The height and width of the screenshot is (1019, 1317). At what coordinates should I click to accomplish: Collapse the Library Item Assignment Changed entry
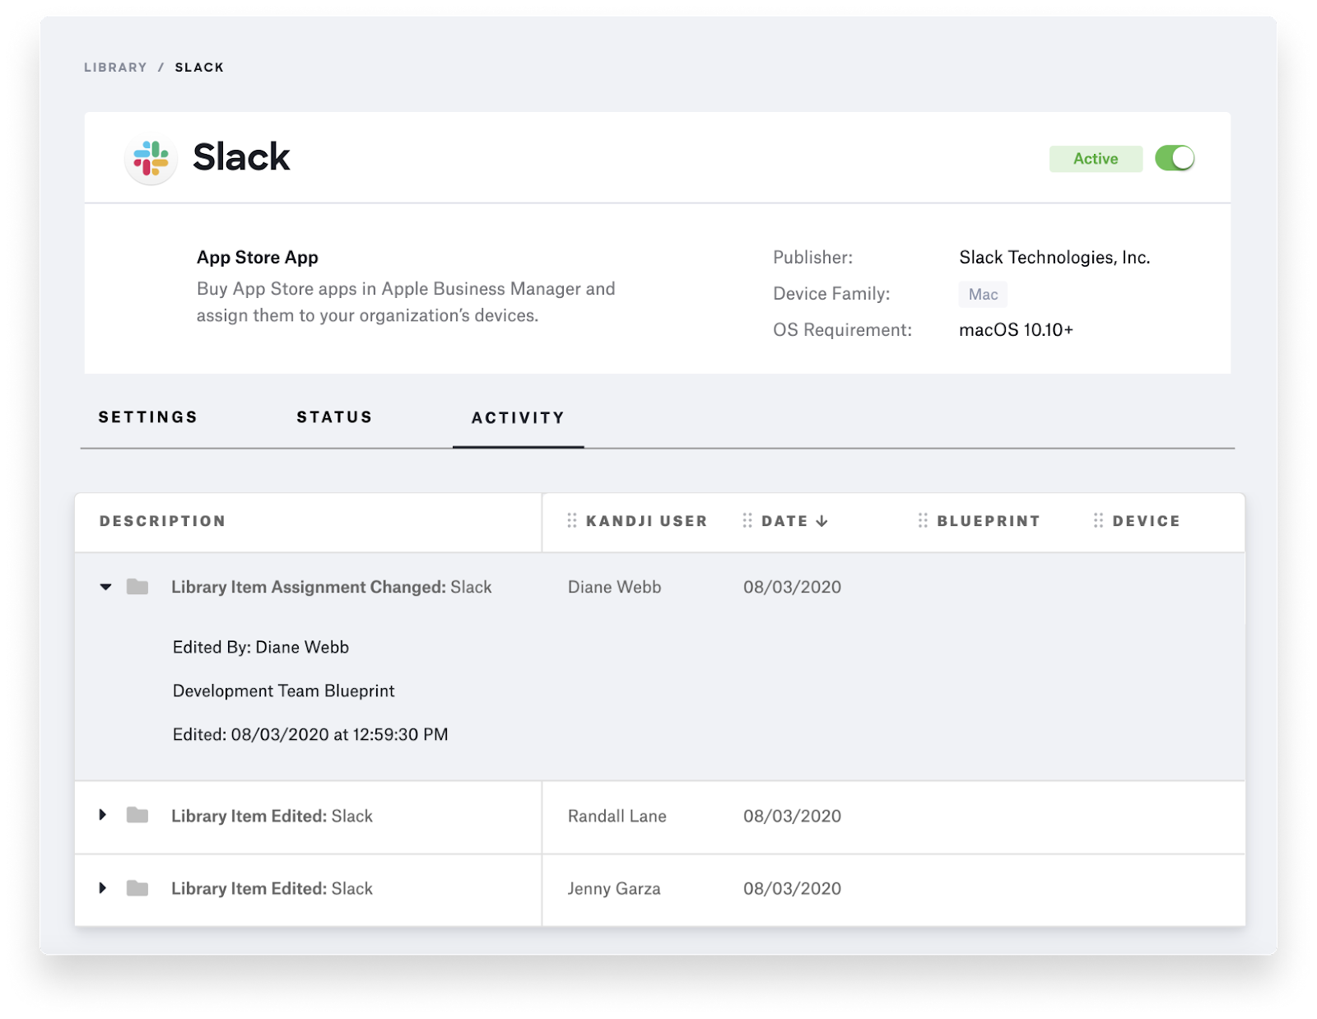(x=104, y=586)
